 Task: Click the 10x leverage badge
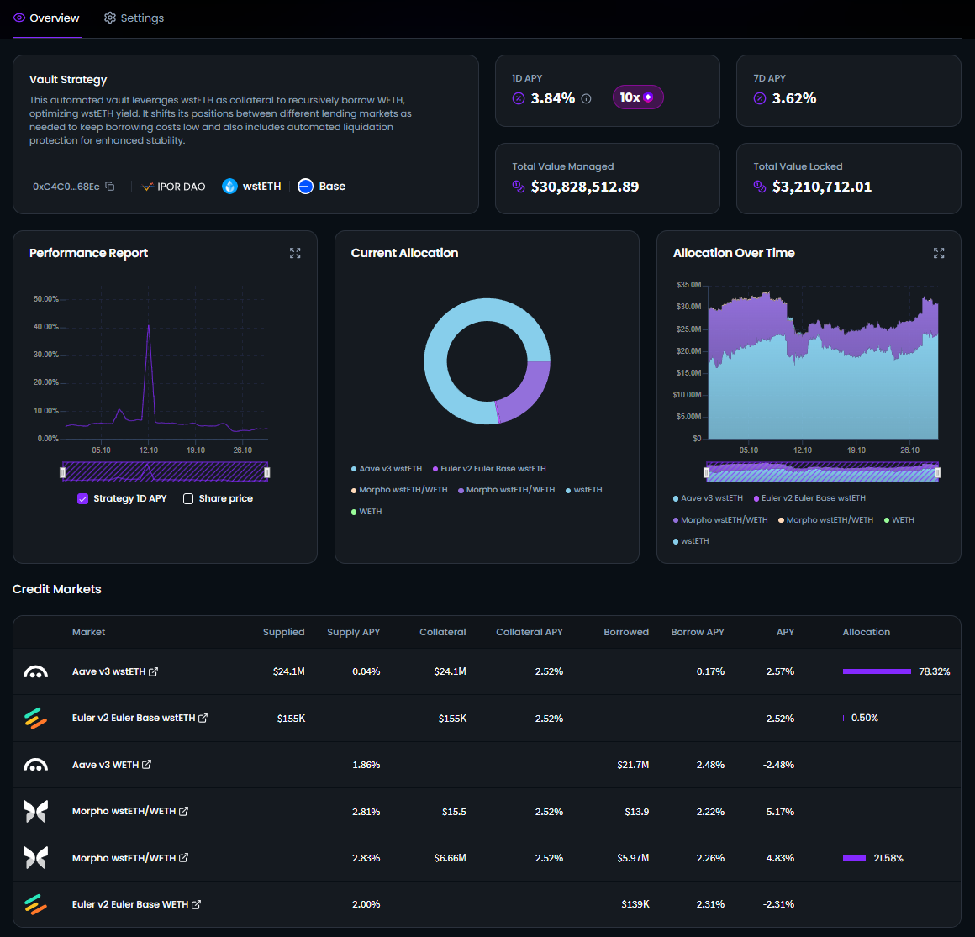coord(637,97)
